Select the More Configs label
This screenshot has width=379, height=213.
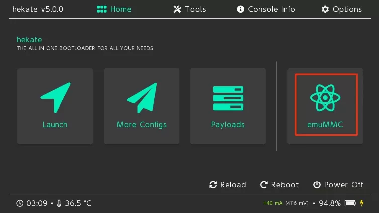point(142,125)
